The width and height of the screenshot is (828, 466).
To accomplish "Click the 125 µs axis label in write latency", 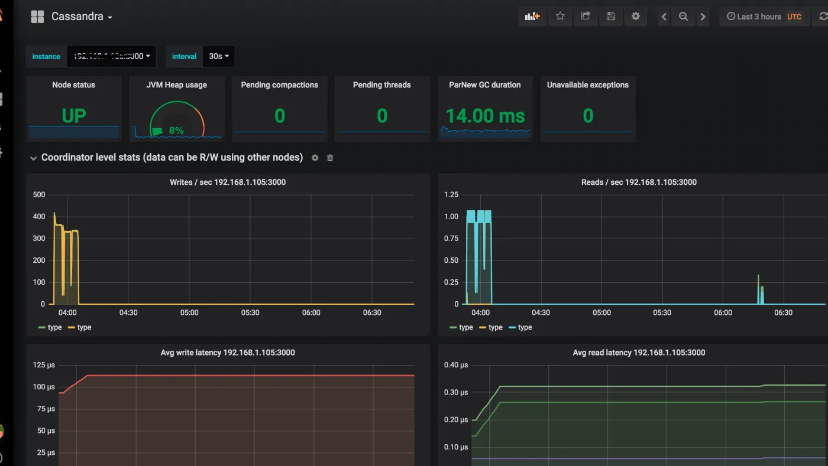I will point(44,365).
